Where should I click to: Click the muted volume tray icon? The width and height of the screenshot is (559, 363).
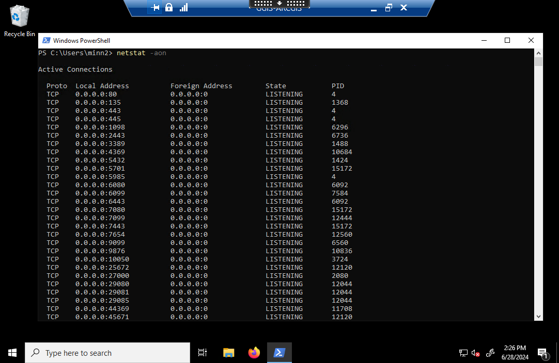pos(476,353)
